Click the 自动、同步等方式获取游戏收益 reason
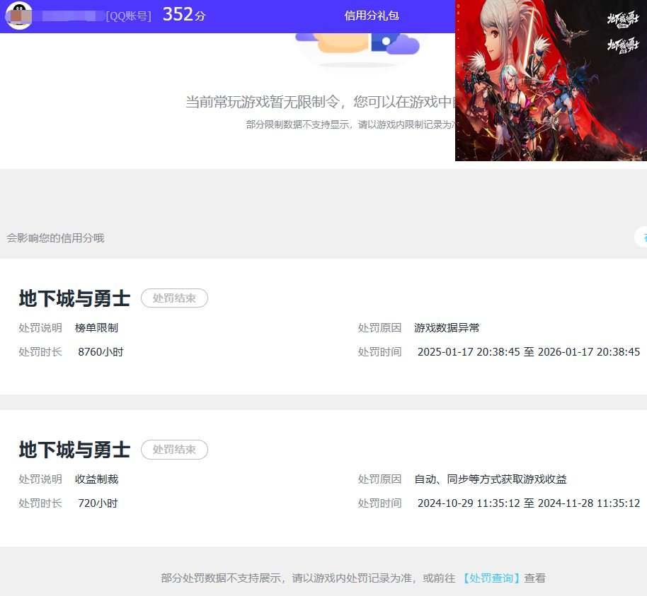The width and height of the screenshot is (647, 596). point(490,479)
